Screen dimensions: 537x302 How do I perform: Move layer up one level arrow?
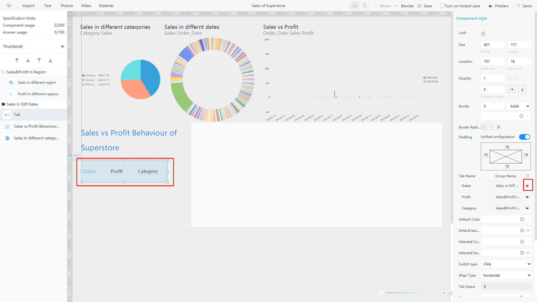[x=17, y=60]
